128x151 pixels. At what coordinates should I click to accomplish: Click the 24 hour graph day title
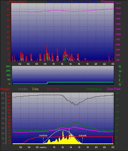(x=72, y=2)
